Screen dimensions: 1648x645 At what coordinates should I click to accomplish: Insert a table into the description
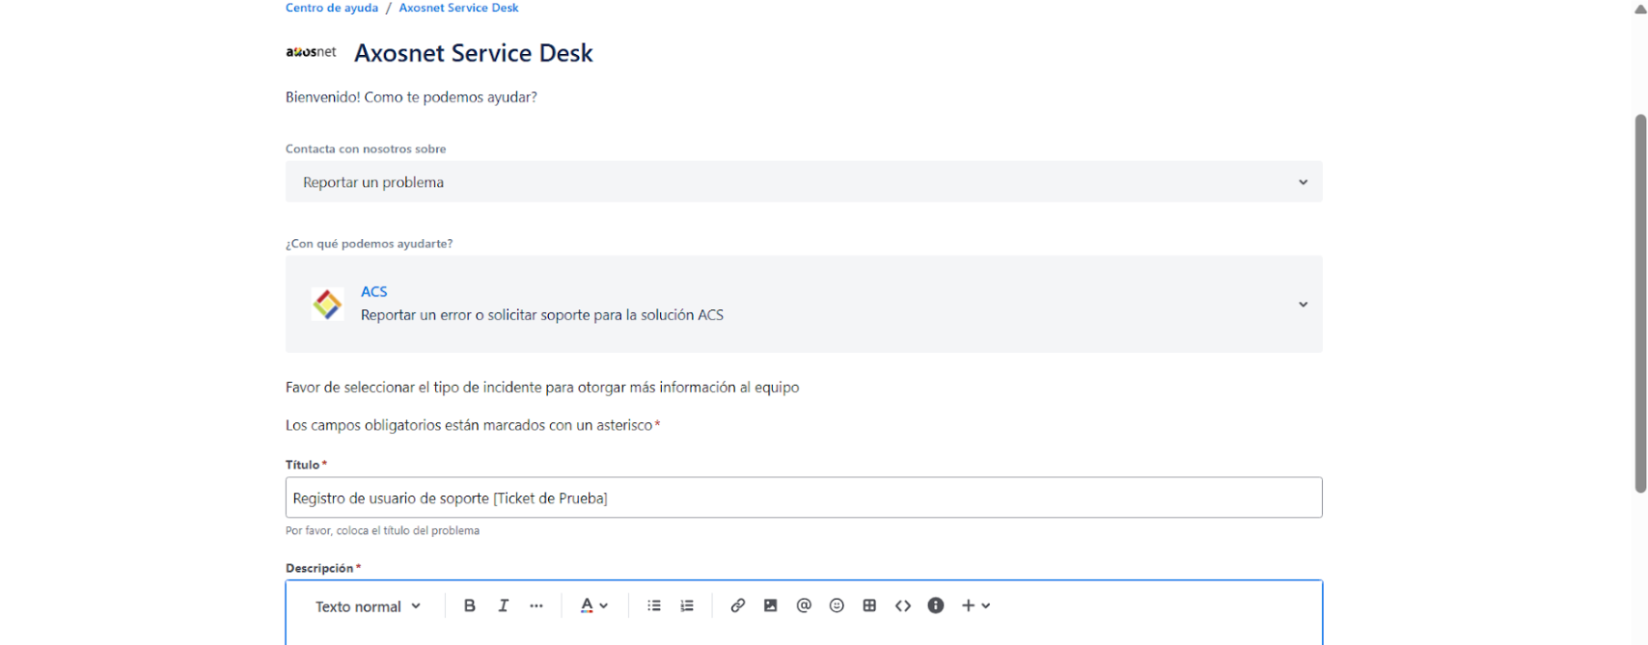point(869,605)
